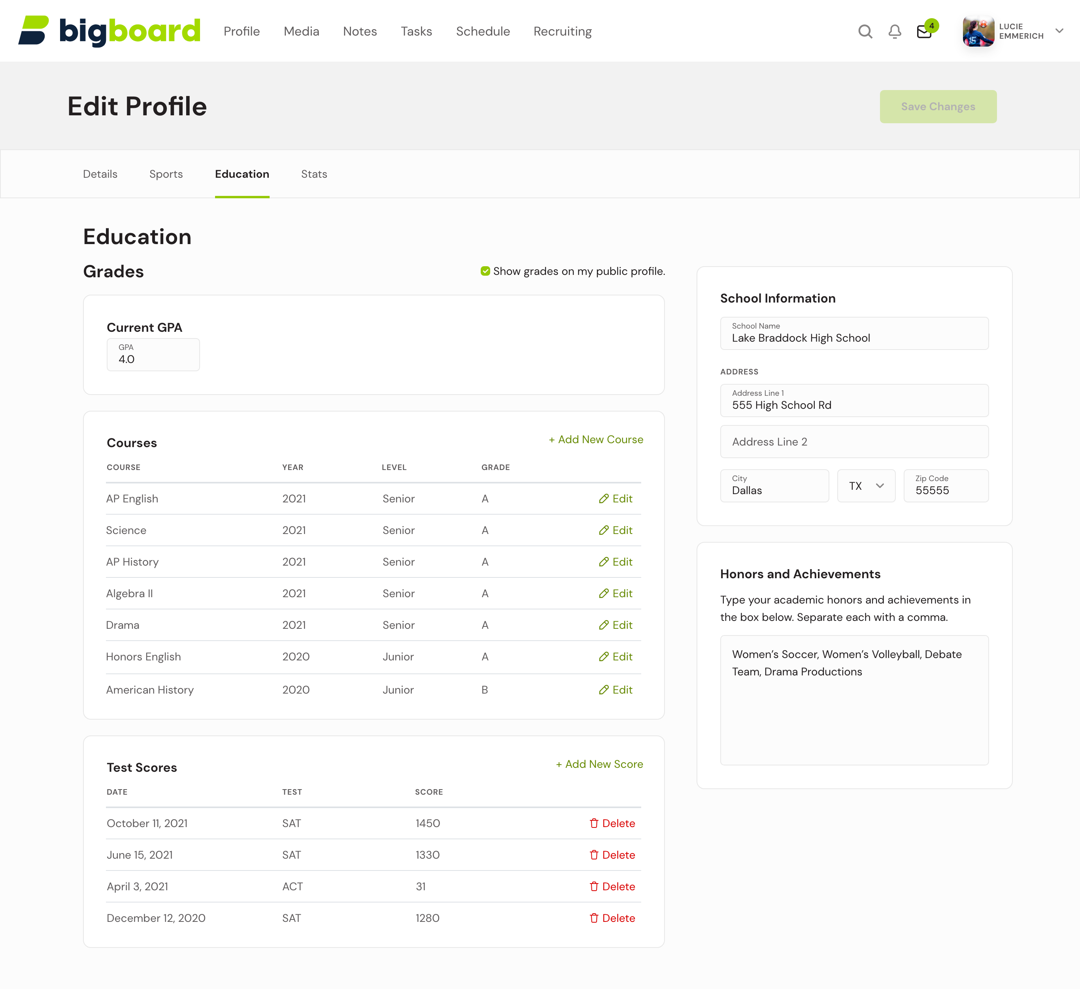Click Add New Score link
1080x989 pixels.
click(x=599, y=764)
